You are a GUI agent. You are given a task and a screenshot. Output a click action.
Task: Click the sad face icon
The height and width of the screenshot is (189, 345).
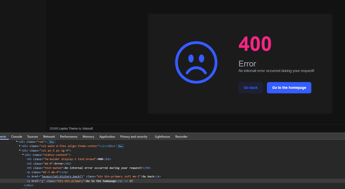tap(196, 62)
